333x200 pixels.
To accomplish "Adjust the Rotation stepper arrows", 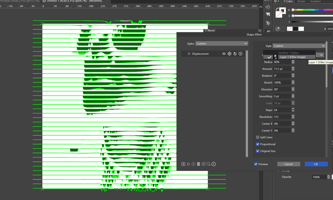I will tap(293, 76).
